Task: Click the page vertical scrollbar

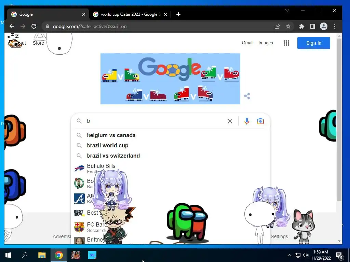Action: 339,120
